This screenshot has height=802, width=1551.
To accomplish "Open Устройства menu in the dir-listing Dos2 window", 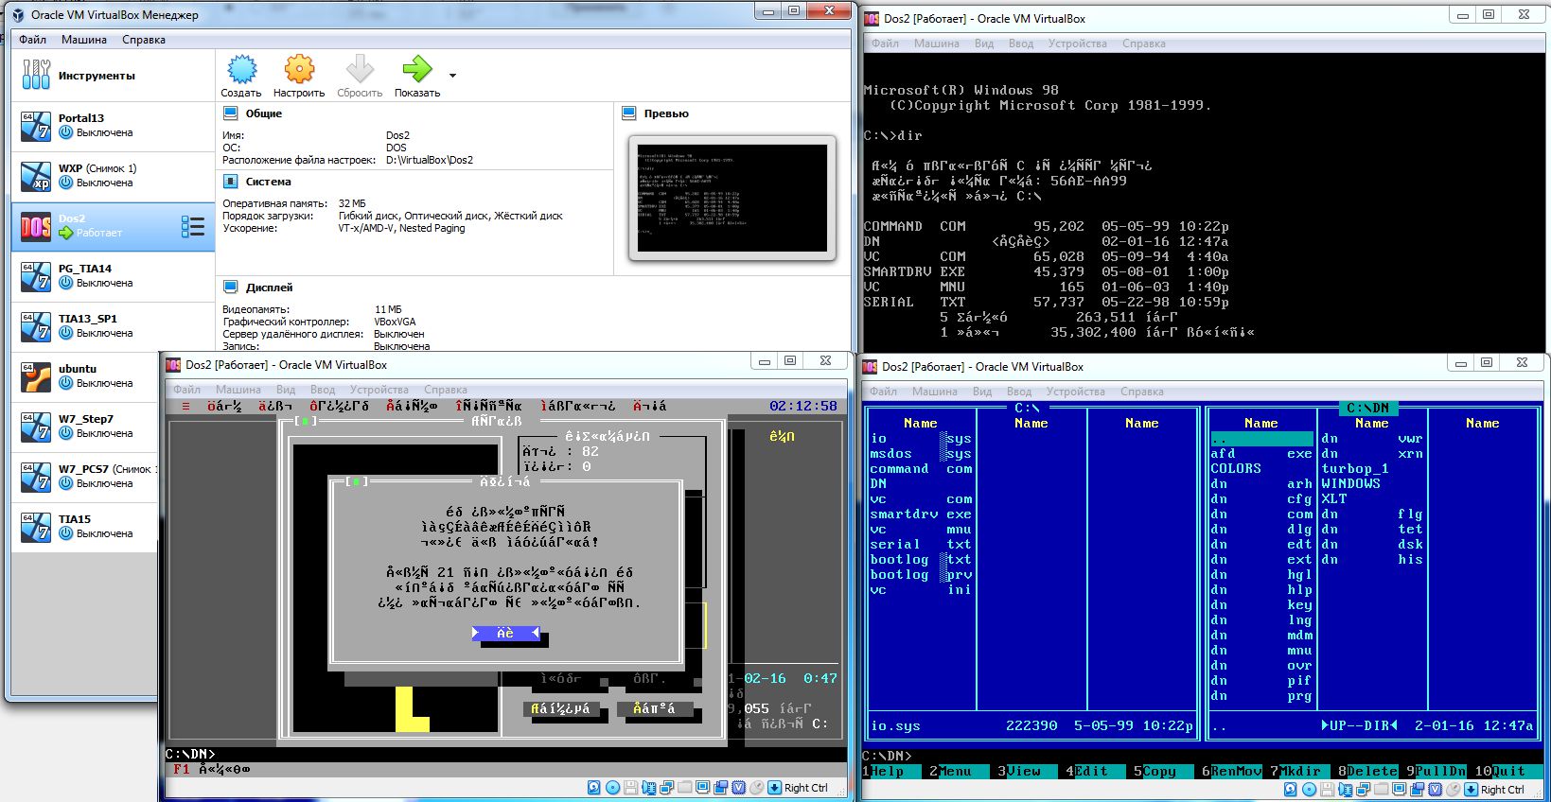I will click(x=1077, y=44).
